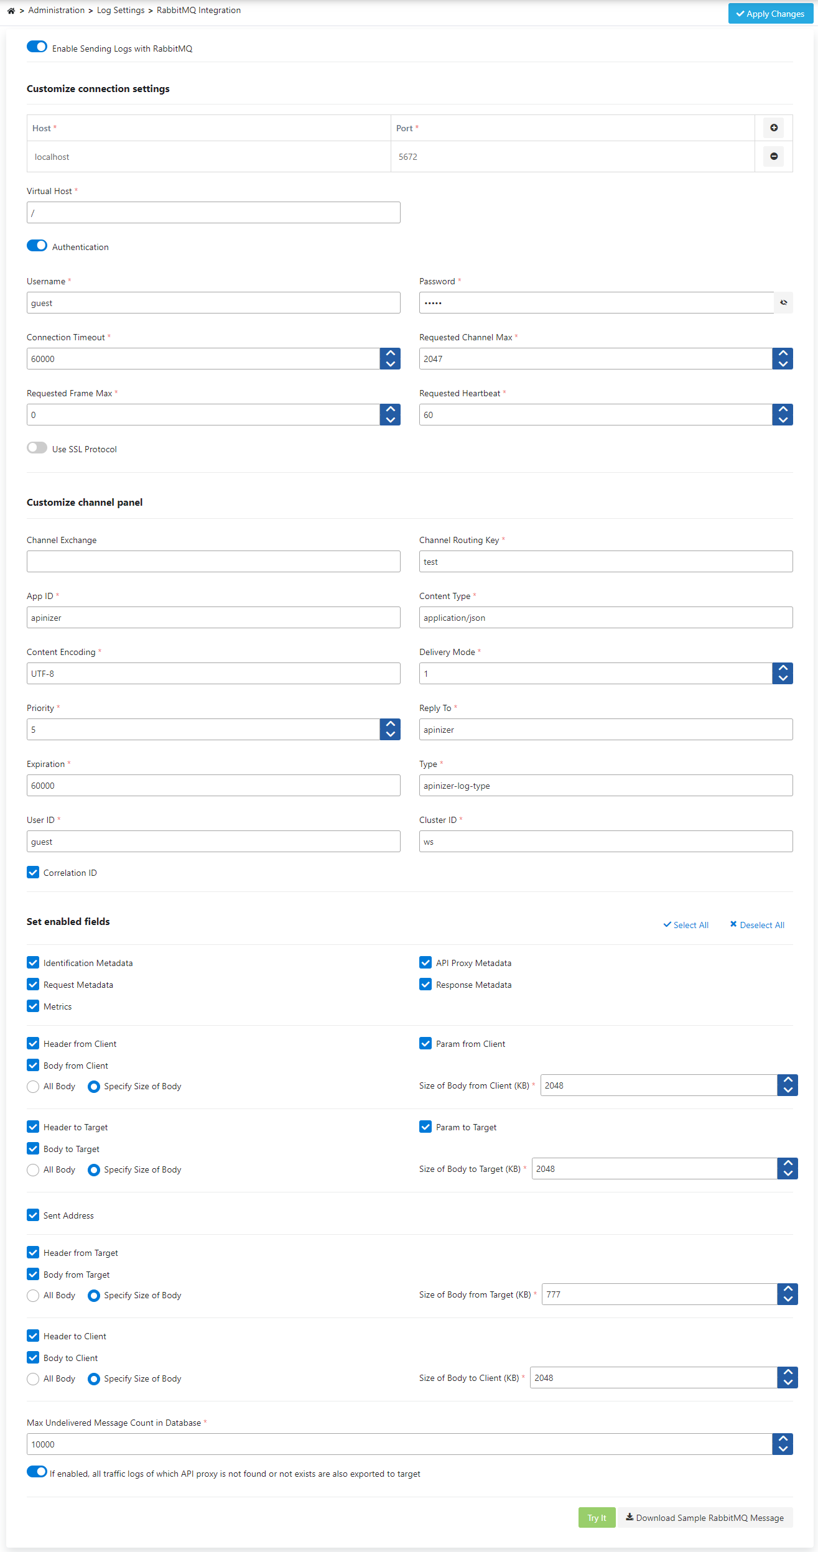The image size is (818, 1552).
Task: Open Log Settings in breadcrumb
Action: click(121, 11)
